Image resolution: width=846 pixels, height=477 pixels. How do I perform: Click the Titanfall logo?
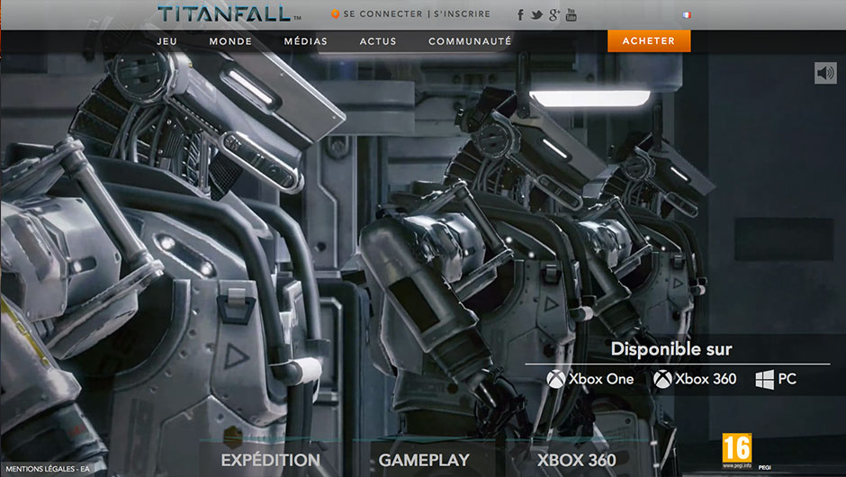(x=229, y=14)
